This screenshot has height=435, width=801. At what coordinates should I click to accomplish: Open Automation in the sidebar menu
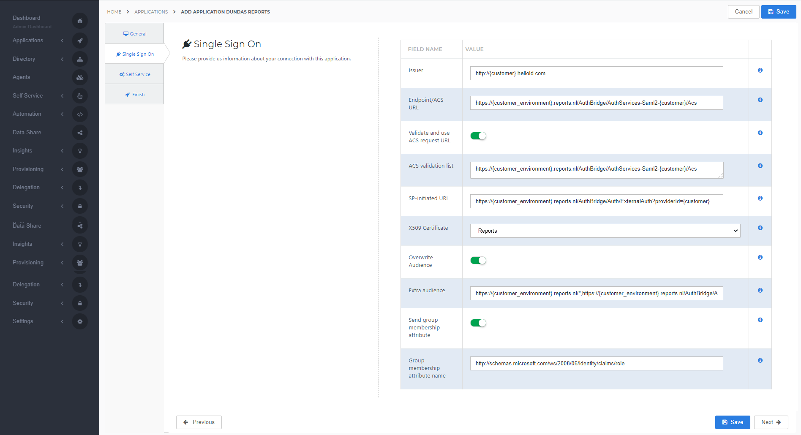(27, 114)
